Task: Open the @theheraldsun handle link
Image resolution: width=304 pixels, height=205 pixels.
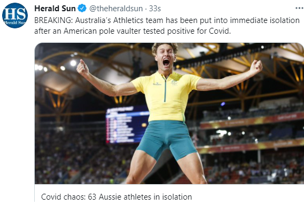Action: (116, 9)
